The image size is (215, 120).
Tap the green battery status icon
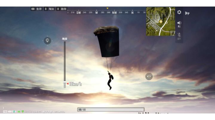tap(19, 112)
